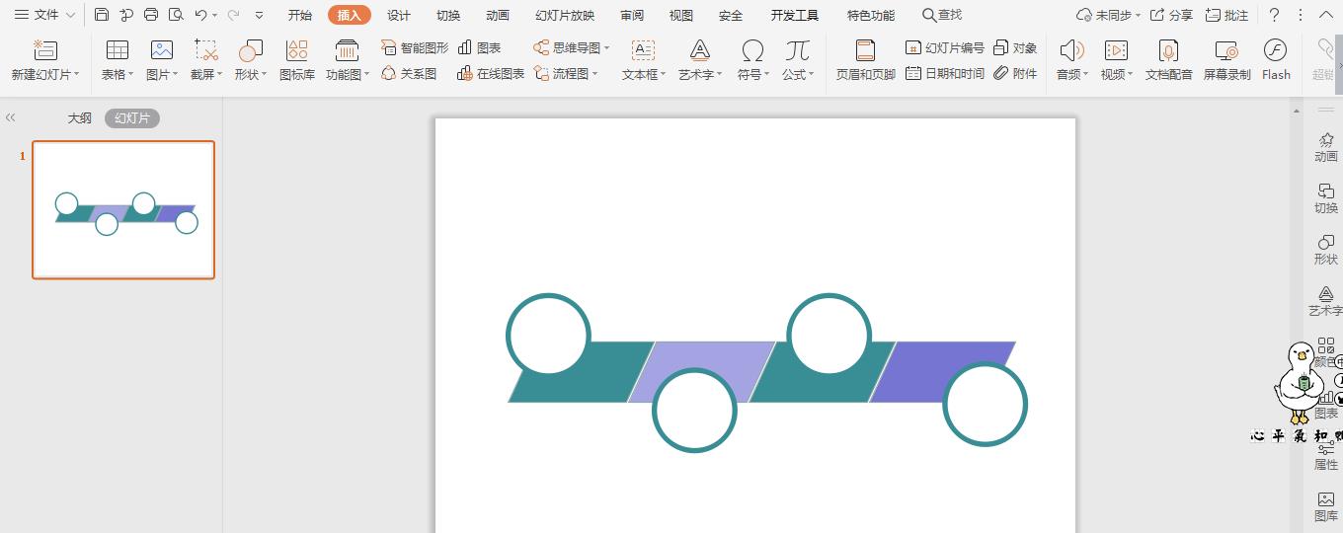
Task: Open 在线图表 online charts
Action: click(x=491, y=73)
